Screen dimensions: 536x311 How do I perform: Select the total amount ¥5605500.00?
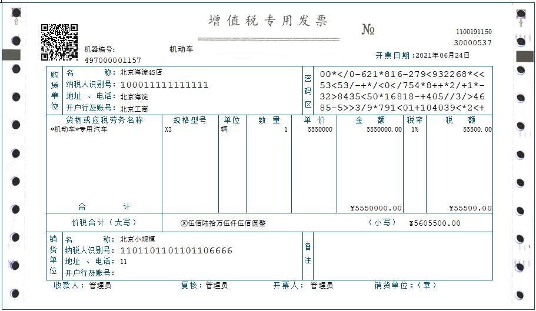pos(434,223)
